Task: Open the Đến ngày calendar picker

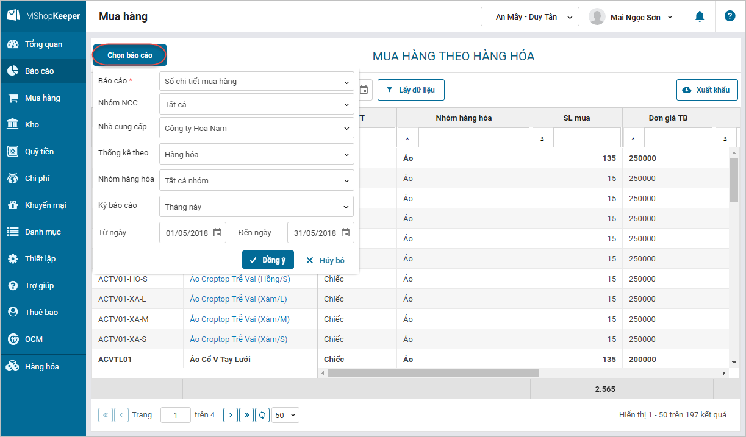Action: tap(346, 232)
